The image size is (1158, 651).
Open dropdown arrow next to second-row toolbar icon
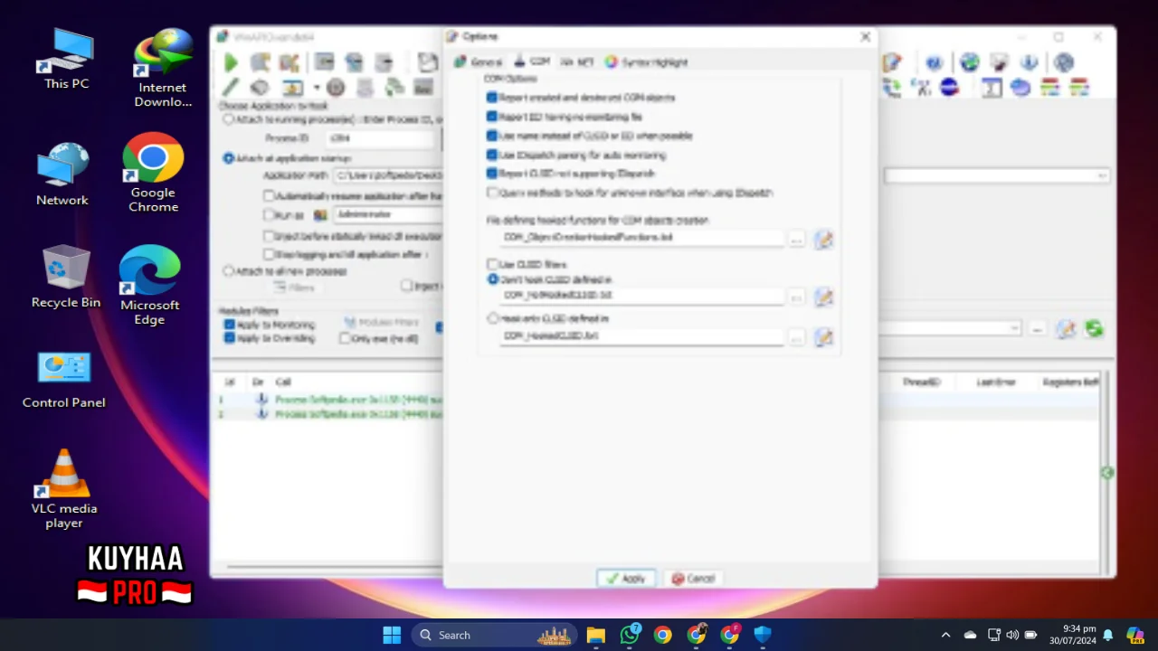[317, 88]
